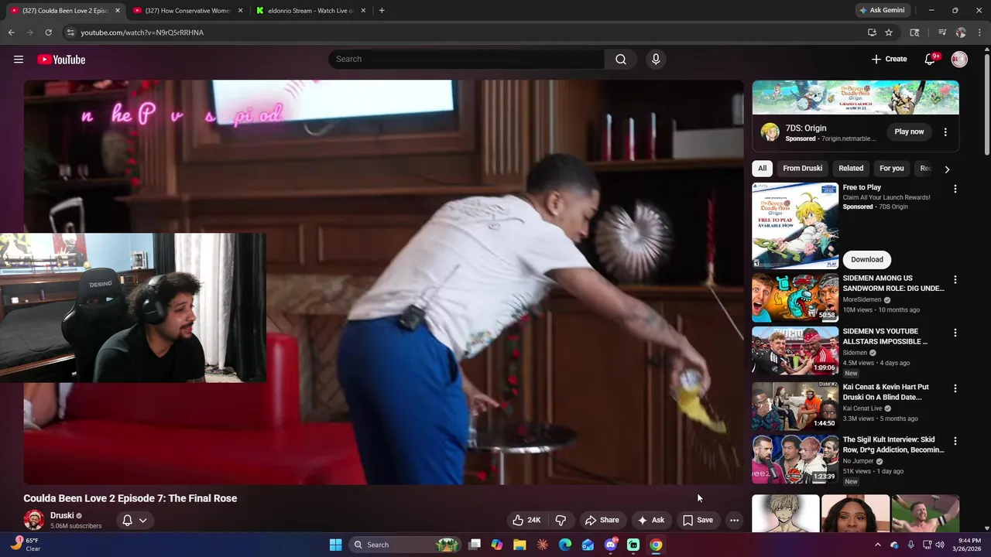Click the Share button
Screen dimensions: 991x557
(602, 520)
